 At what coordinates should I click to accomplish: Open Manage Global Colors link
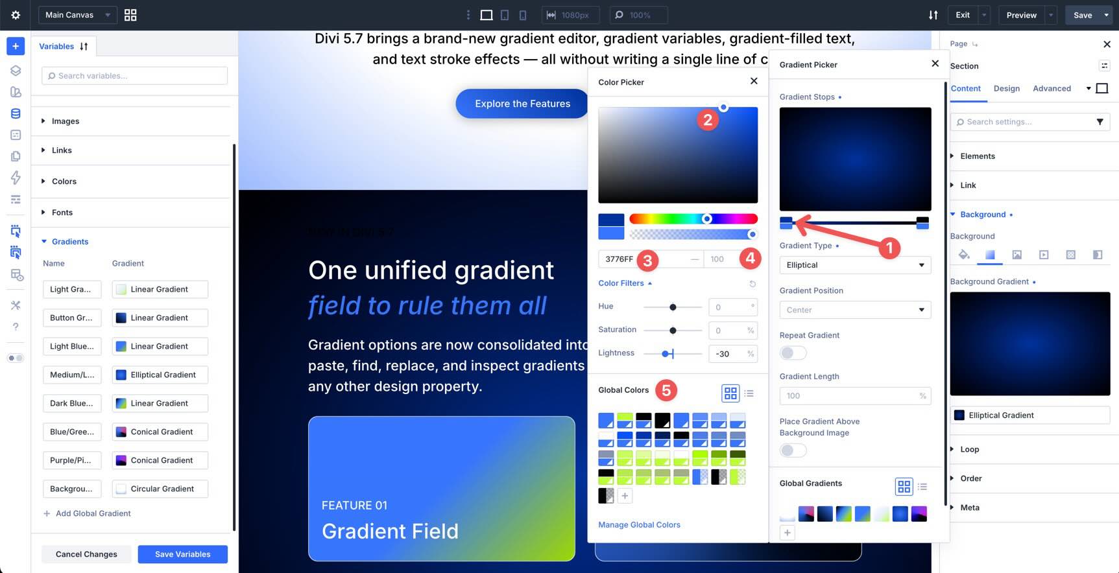coord(639,525)
